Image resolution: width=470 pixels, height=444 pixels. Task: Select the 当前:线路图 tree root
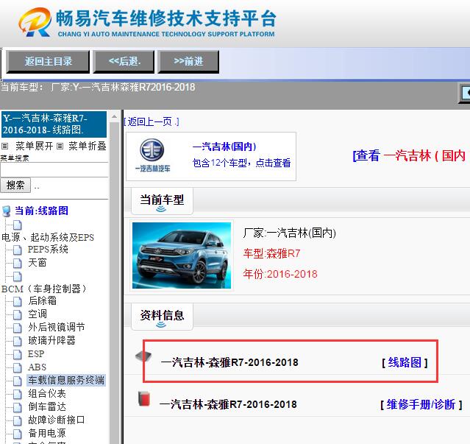[41, 211]
